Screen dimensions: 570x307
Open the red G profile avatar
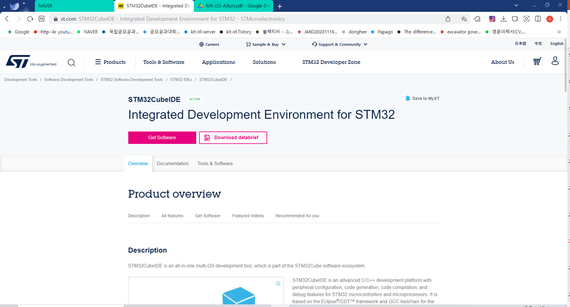click(550, 19)
